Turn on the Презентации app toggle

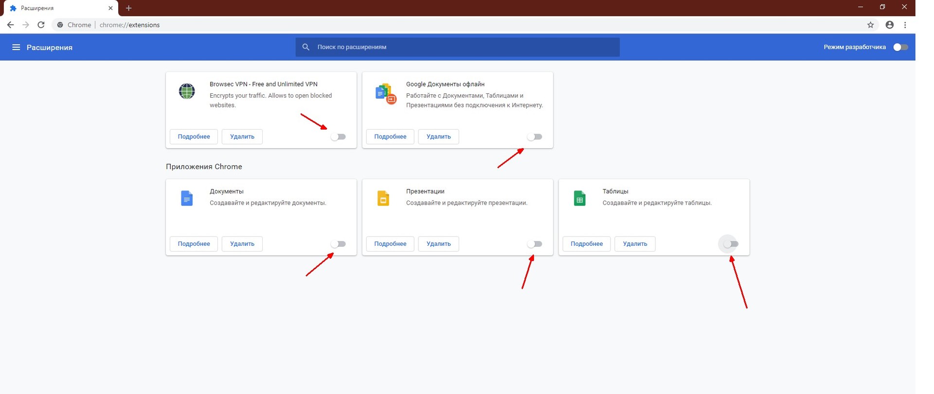coord(535,244)
